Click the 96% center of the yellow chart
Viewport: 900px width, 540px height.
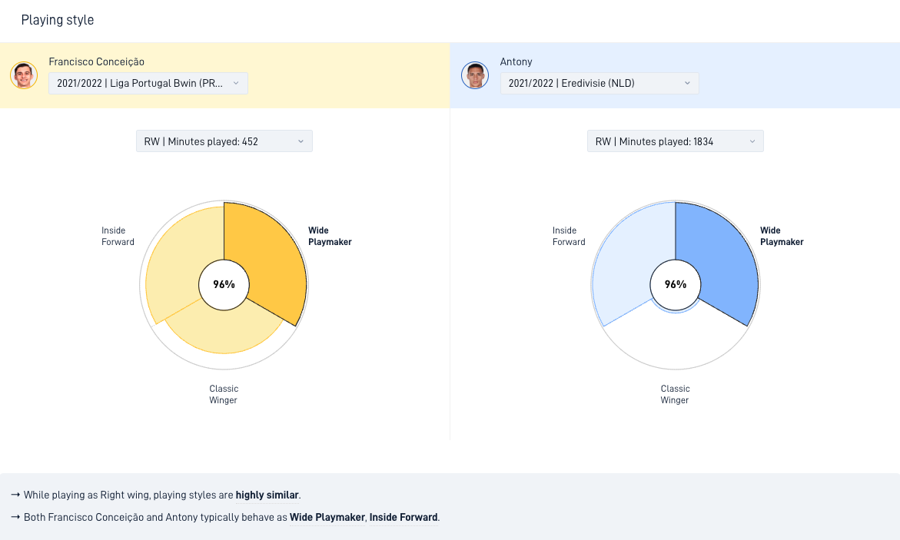coord(224,285)
